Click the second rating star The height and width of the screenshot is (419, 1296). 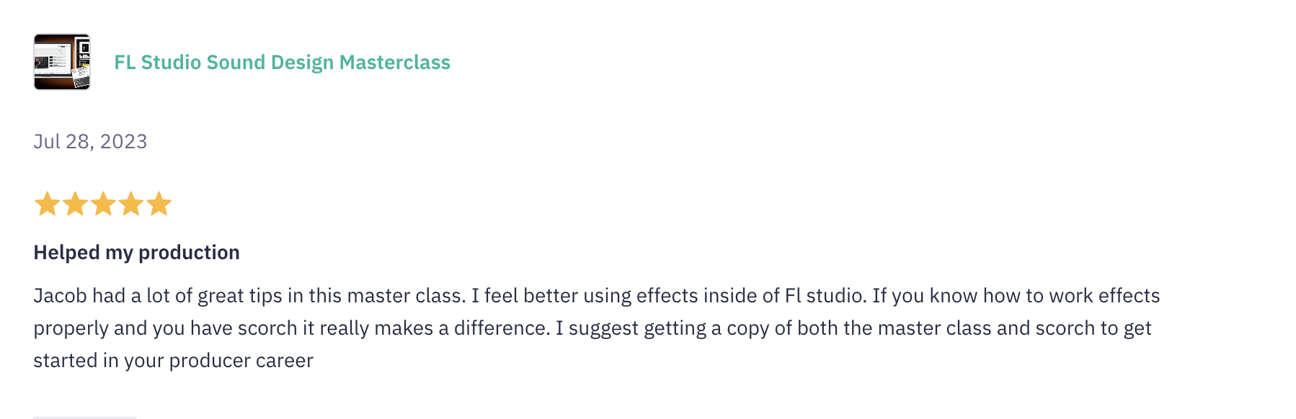click(x=75, y=204)
